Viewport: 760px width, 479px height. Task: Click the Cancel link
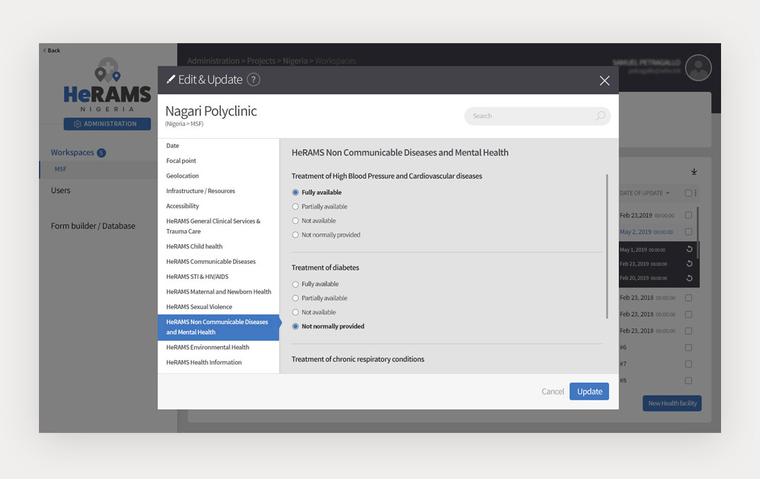pyautogui.click(x=552, y=391)
